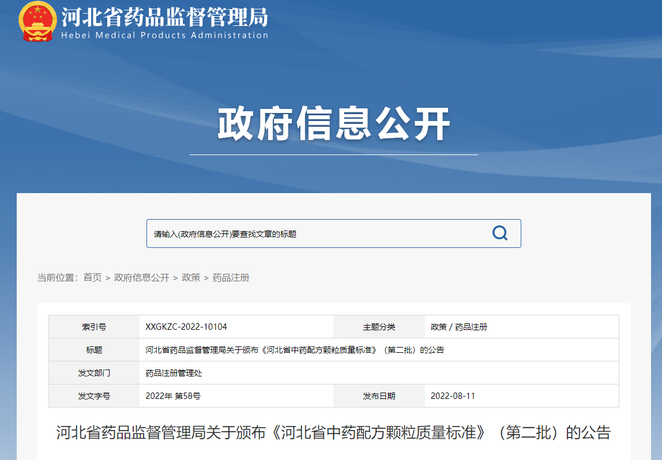This screenshot has height=460, width=662.
Task: Click the 河北省药品监督管理局 site title
Action: (164, 17)
